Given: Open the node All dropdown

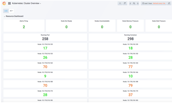Looking at the screenshot, I should click(11, 11).
